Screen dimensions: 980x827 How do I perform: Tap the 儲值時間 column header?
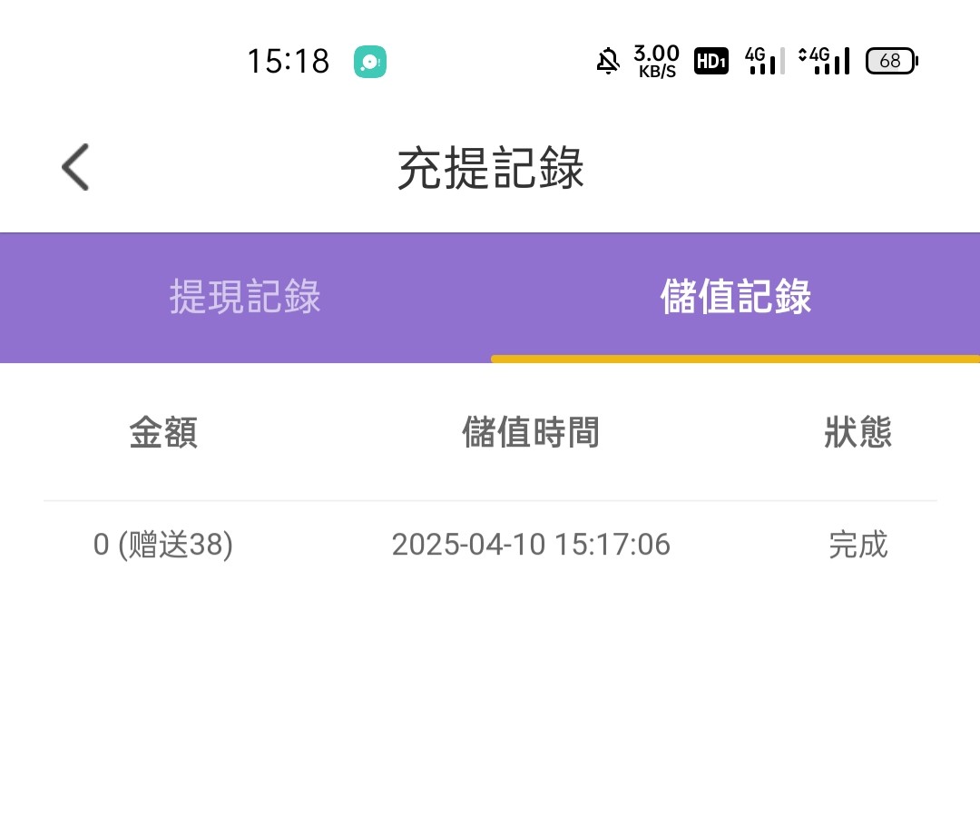click(x=531, y=433)
